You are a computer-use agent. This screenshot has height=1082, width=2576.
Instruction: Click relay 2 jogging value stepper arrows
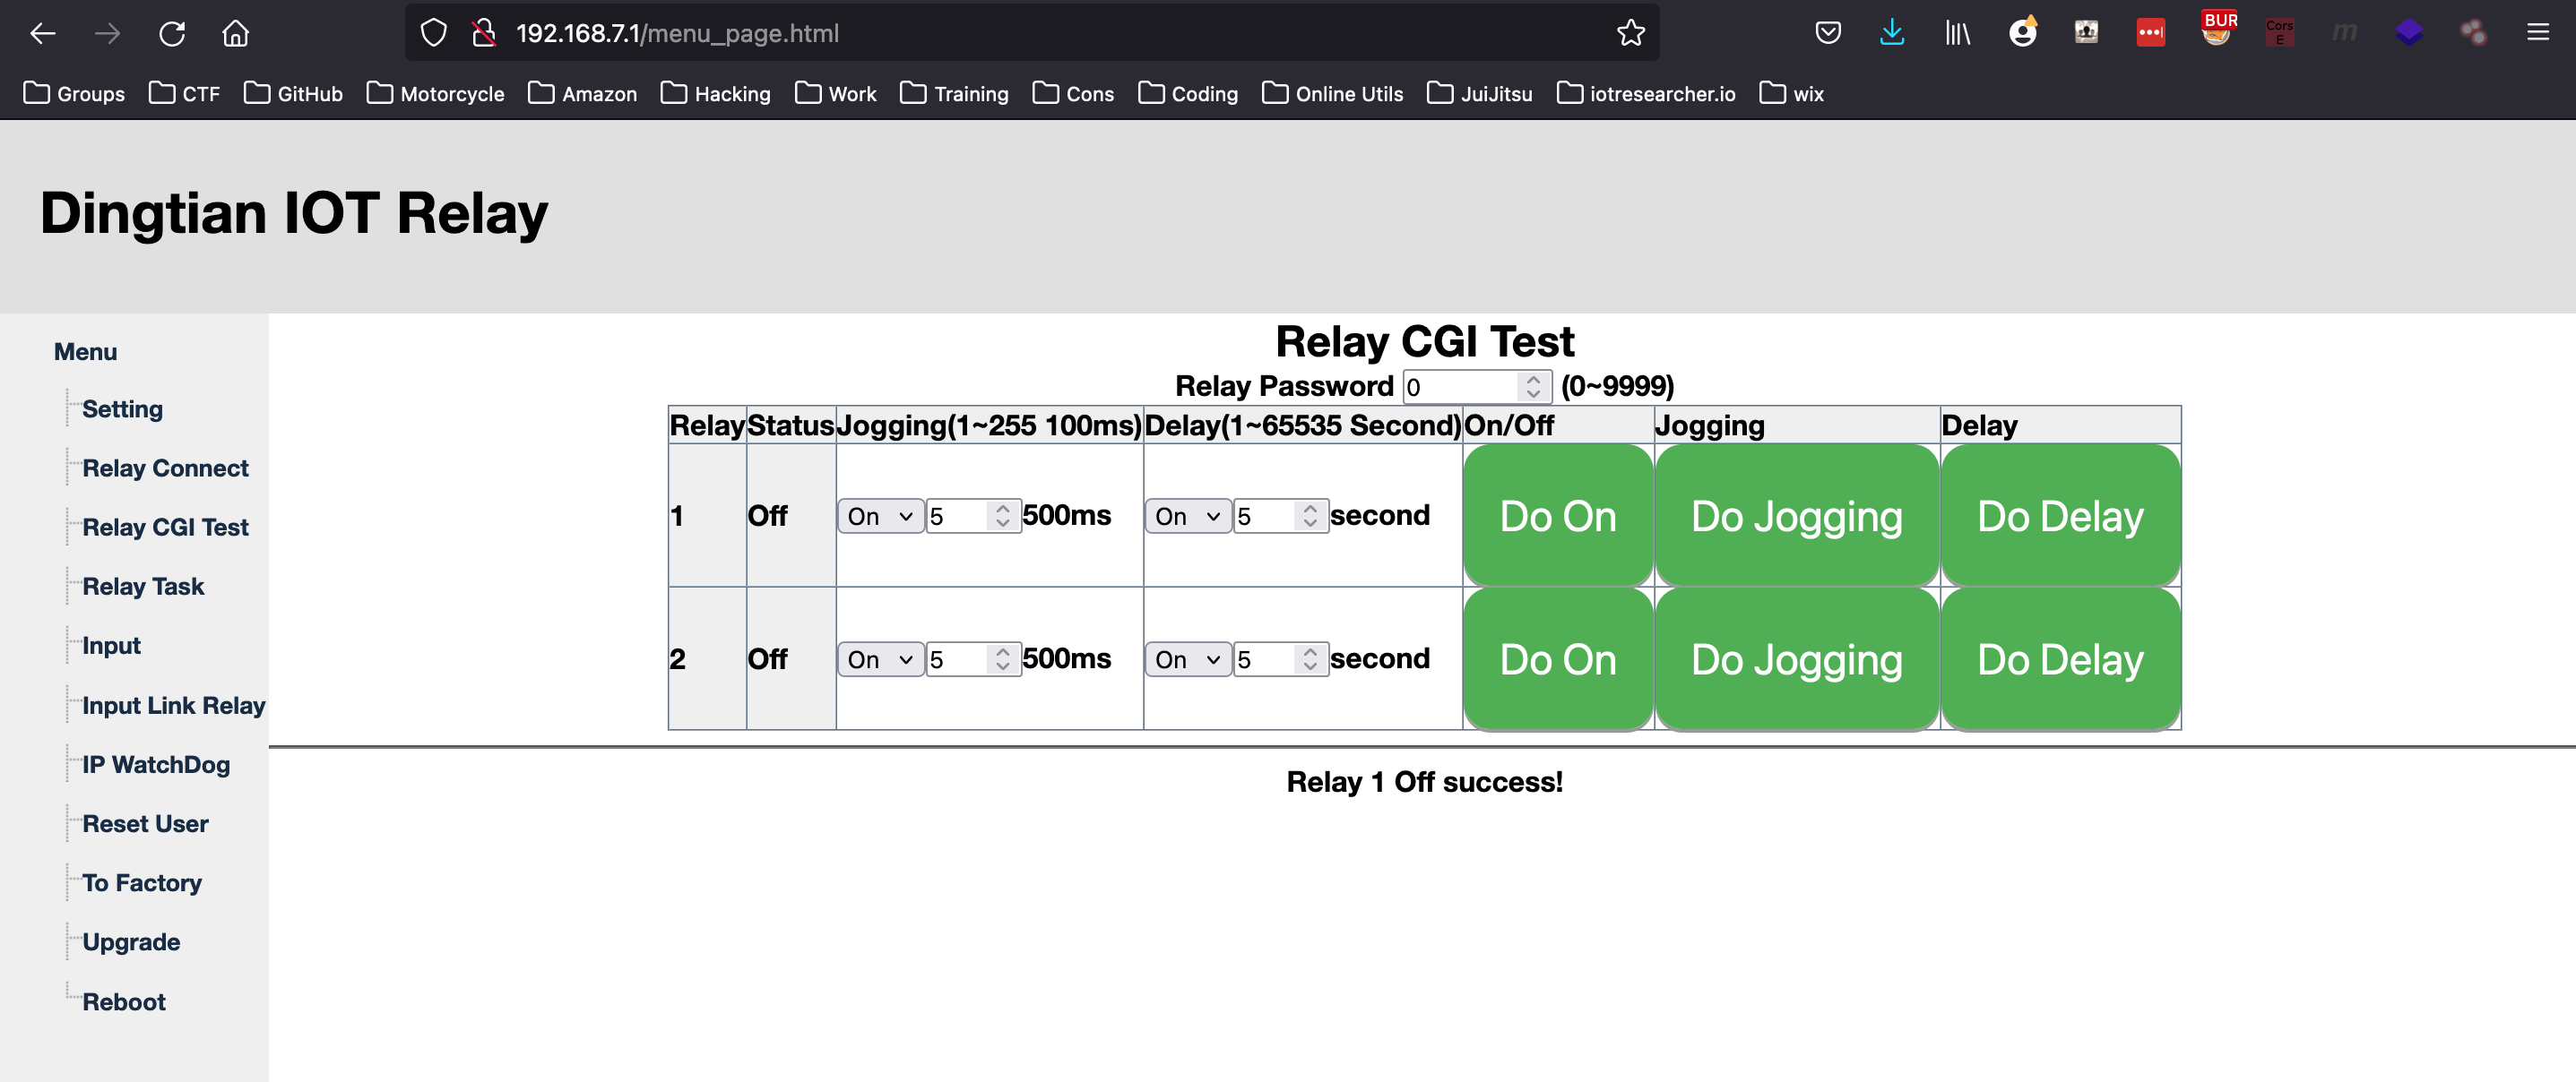point(1002,659)
